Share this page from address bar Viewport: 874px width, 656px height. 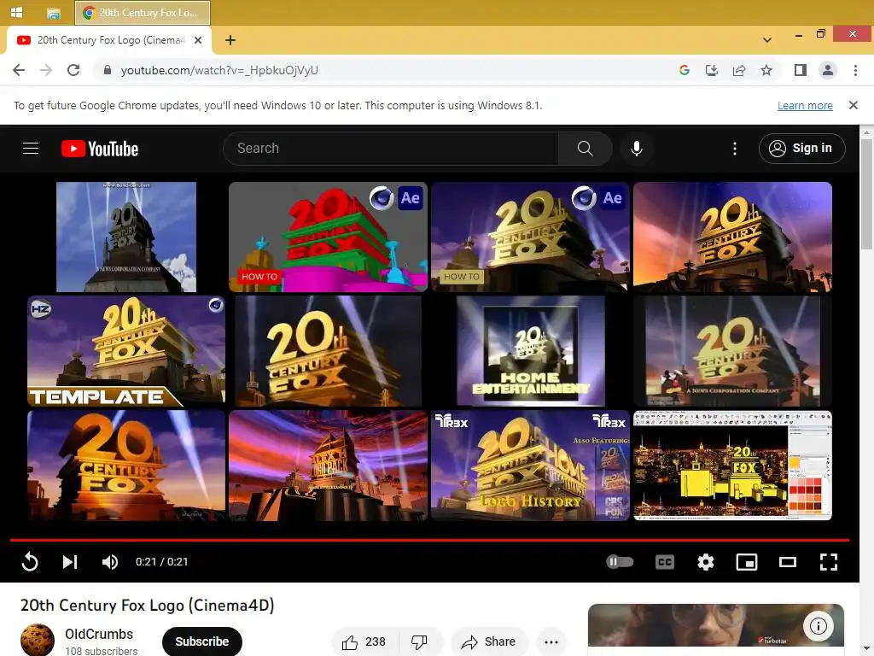(x=739, y=70)
